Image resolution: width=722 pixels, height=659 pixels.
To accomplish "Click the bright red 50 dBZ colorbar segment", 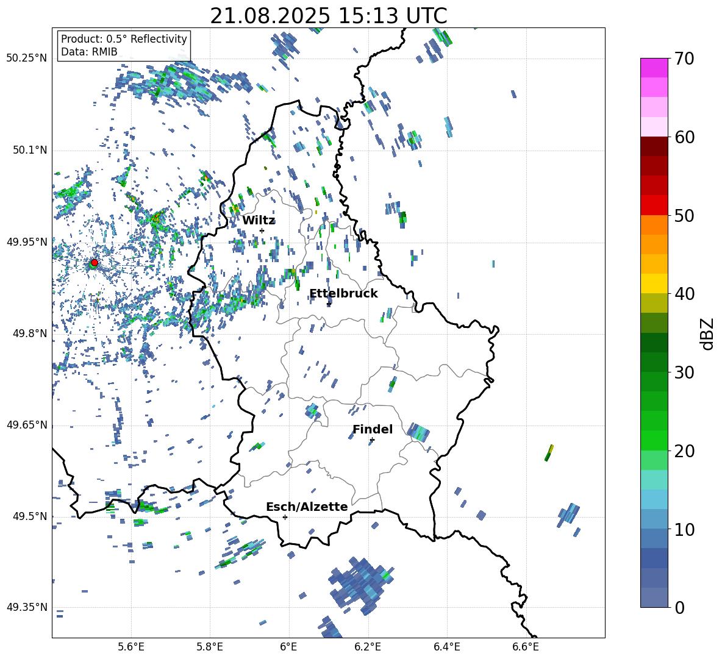I will coord(654,205).
